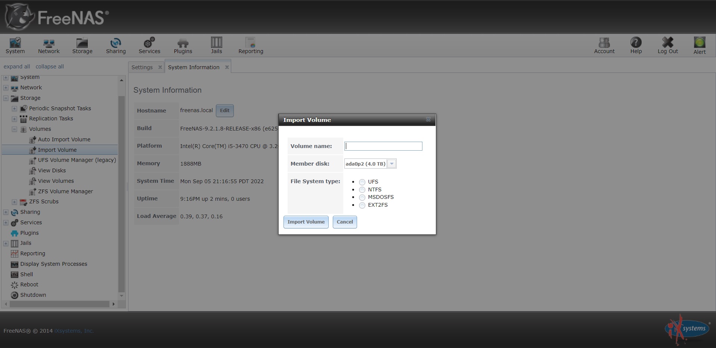Click Cancel in Import Volume dialog
The height and width of the screenshot is (348, 716).
click(345, 222)
